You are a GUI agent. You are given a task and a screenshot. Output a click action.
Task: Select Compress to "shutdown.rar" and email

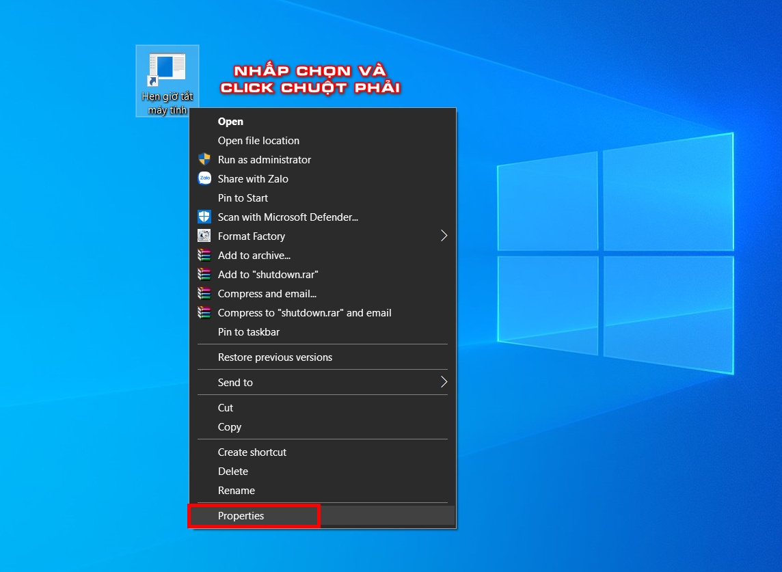pyautogui.click(x=323, y=313)
